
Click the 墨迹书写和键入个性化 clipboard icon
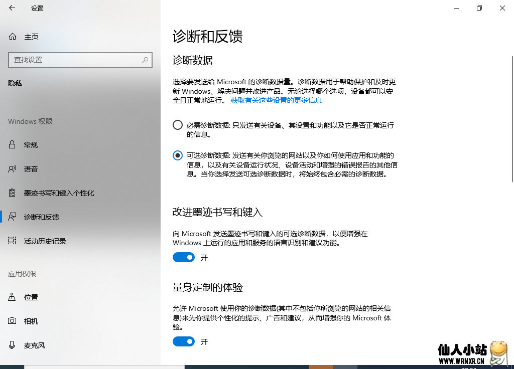[12, 193]
